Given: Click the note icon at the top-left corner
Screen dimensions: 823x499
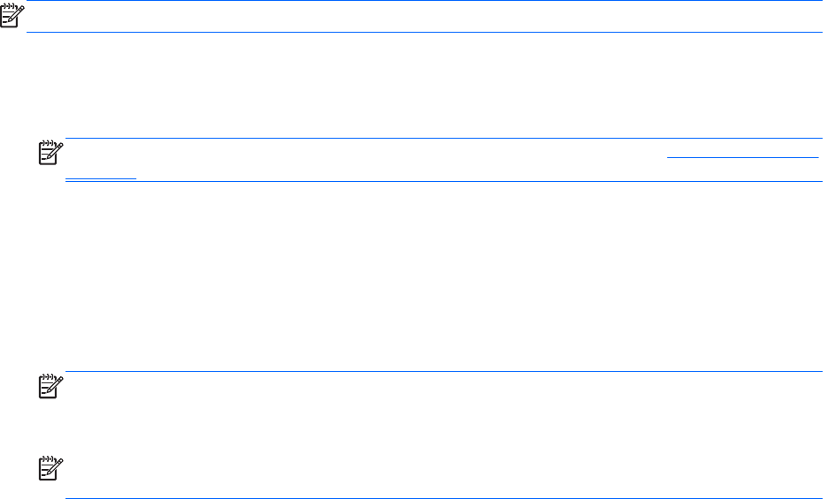Looking at the screenshot, I should pos(13,17).
